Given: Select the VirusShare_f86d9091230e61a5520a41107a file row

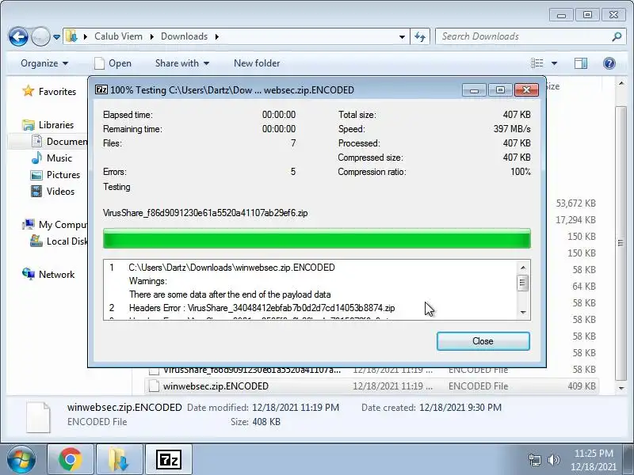Looking at the screenshot, I should coord(372,370).
